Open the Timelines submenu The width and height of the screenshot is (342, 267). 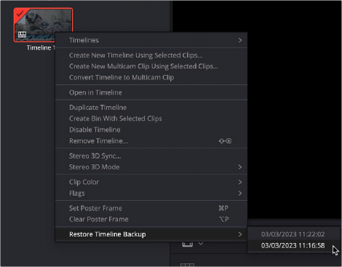[x=151, y=40]
